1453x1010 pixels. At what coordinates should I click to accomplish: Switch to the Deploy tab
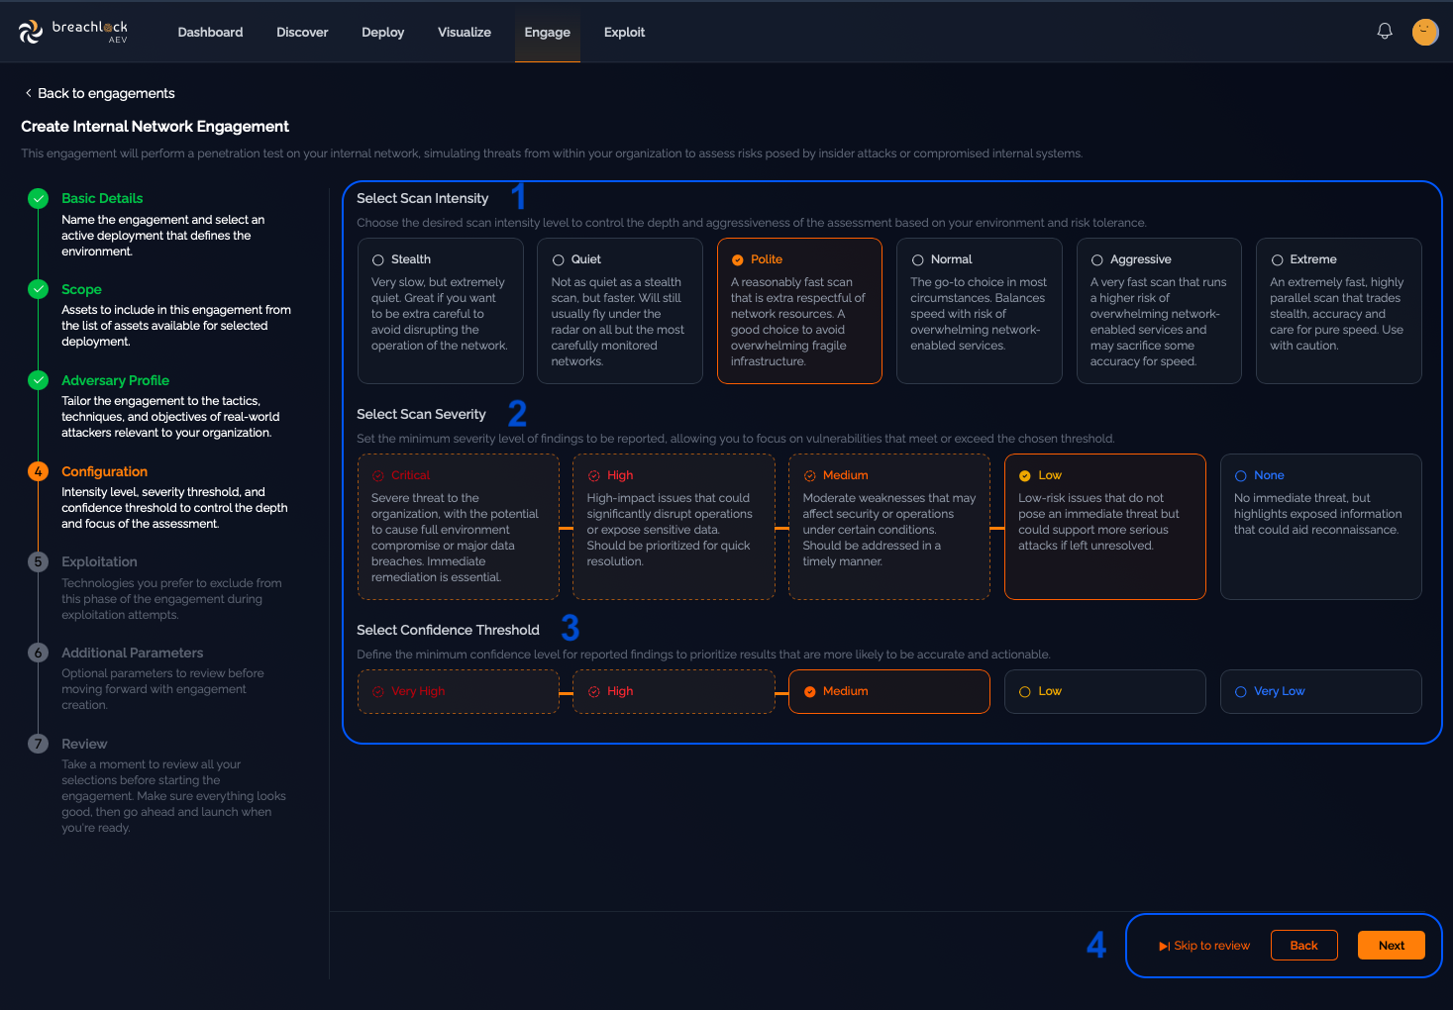(382, 32)
